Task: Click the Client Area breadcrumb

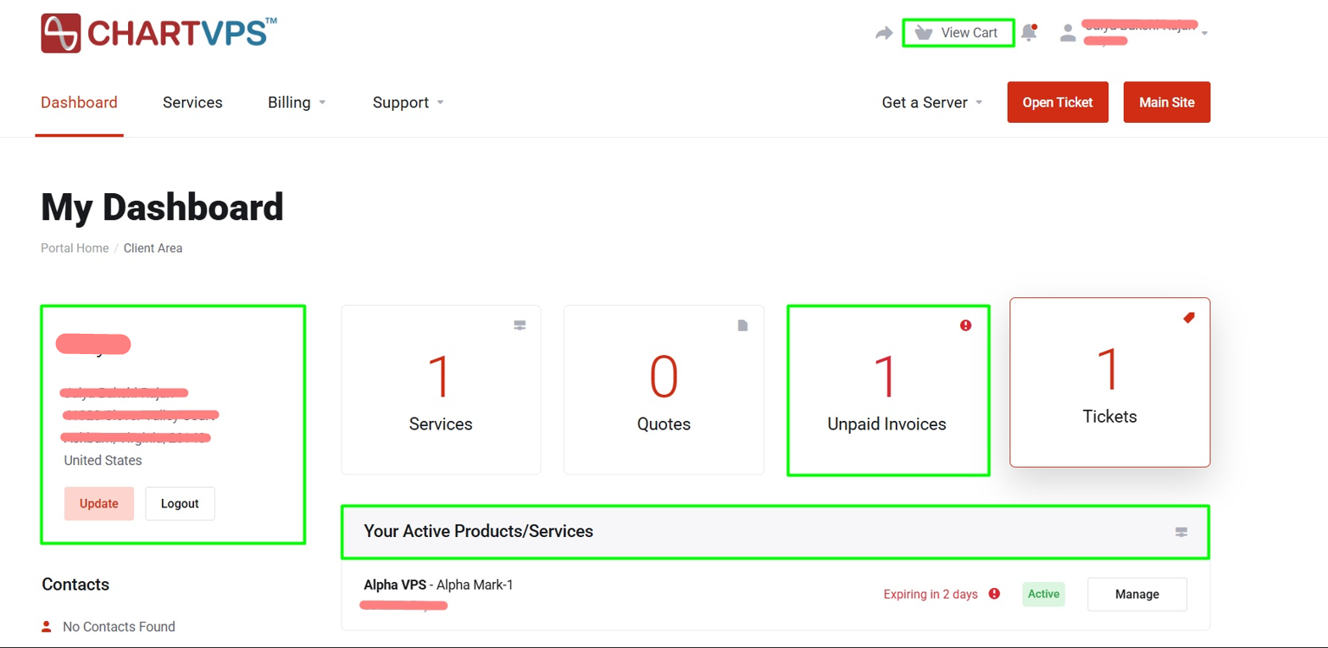Action: [x=153, y=248]
